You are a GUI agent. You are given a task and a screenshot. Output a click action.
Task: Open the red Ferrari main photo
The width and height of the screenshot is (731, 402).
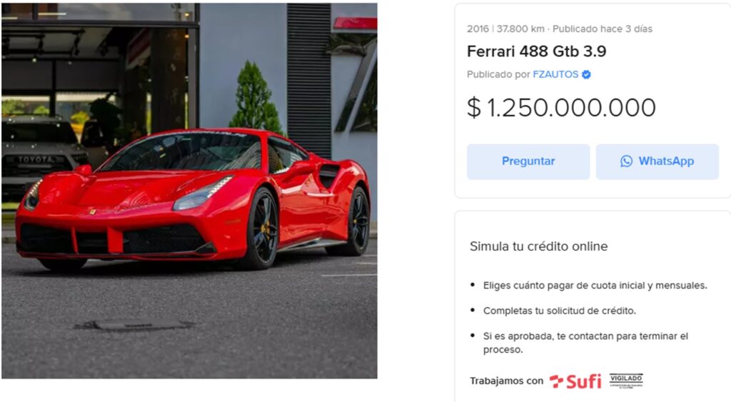pos(189,191)
